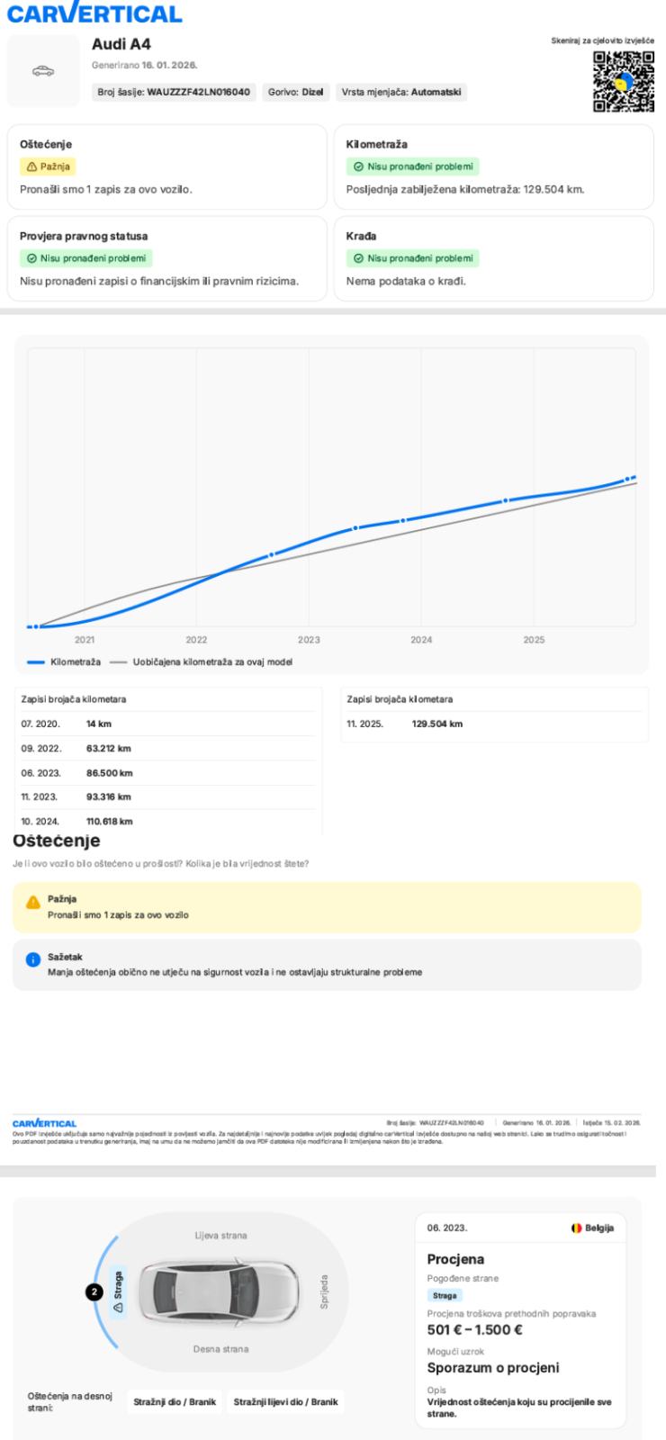Image resolution: width=666 pixels, height=1440 pixels.
Task: Click the orange warning triangle in Pažnja banner
Action: [x=32, y=903]
